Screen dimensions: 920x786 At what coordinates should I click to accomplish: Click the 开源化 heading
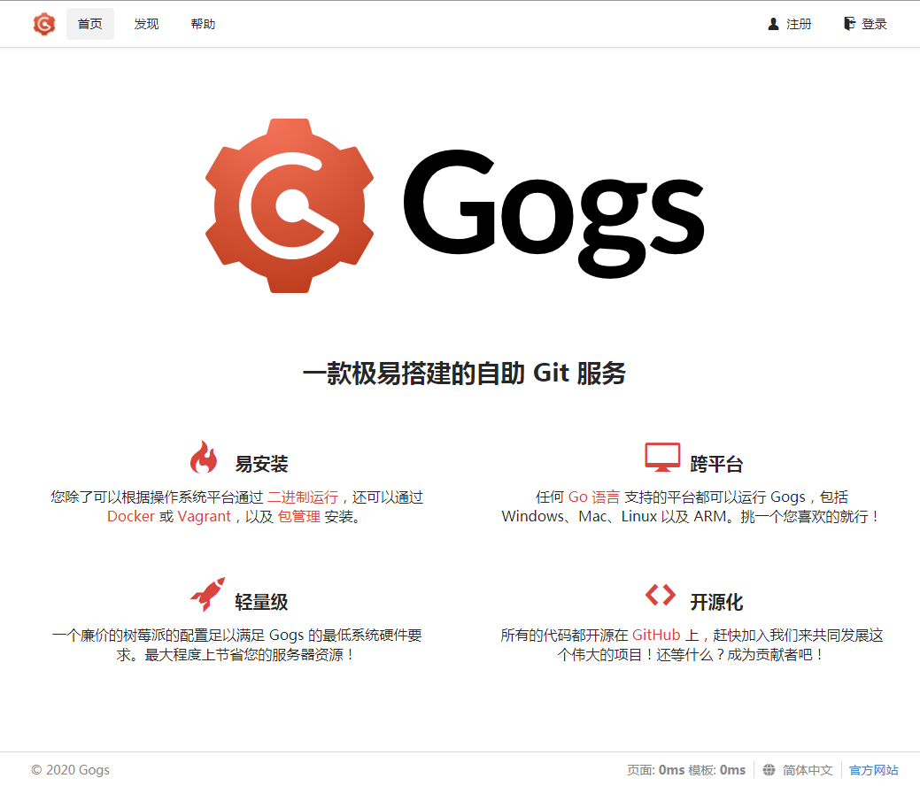point(716,602)
